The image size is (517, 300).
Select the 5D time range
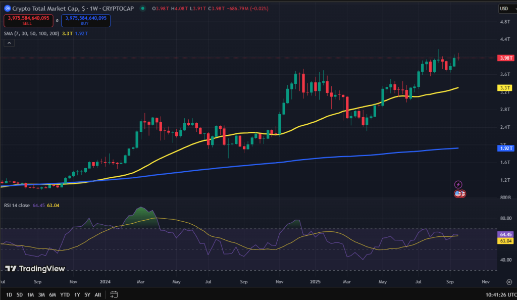point(20,295)
